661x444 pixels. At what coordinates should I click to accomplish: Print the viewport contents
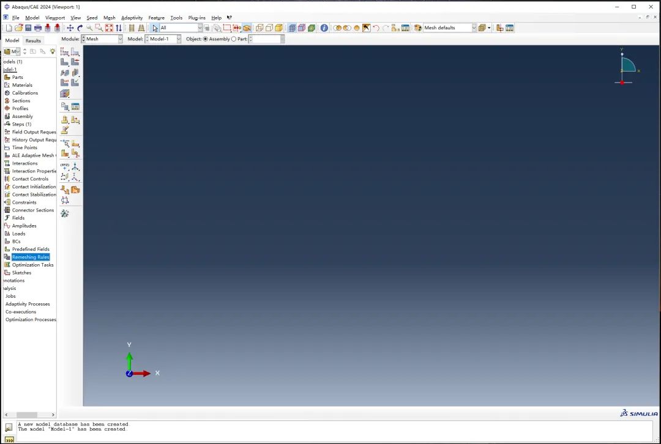(x=38, y=28)
